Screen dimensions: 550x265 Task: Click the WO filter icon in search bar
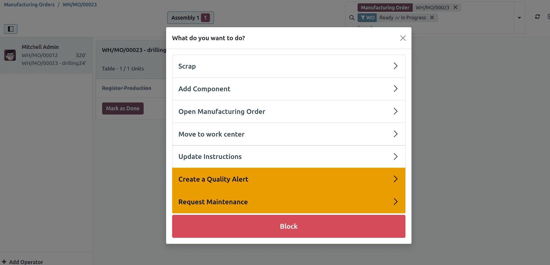367,18
